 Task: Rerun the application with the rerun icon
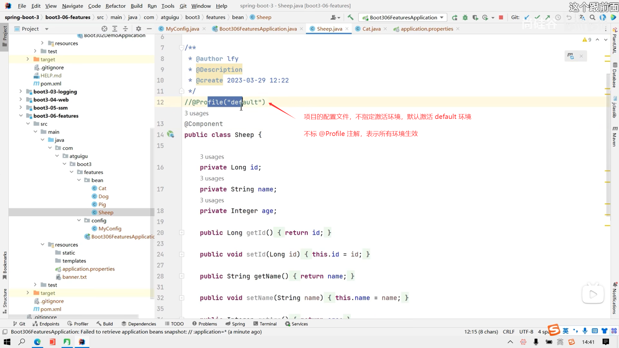point(455,17)
